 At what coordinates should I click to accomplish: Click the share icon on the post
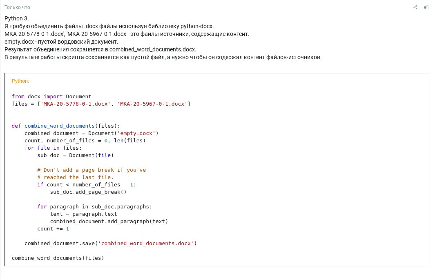[x=415, y=7]
